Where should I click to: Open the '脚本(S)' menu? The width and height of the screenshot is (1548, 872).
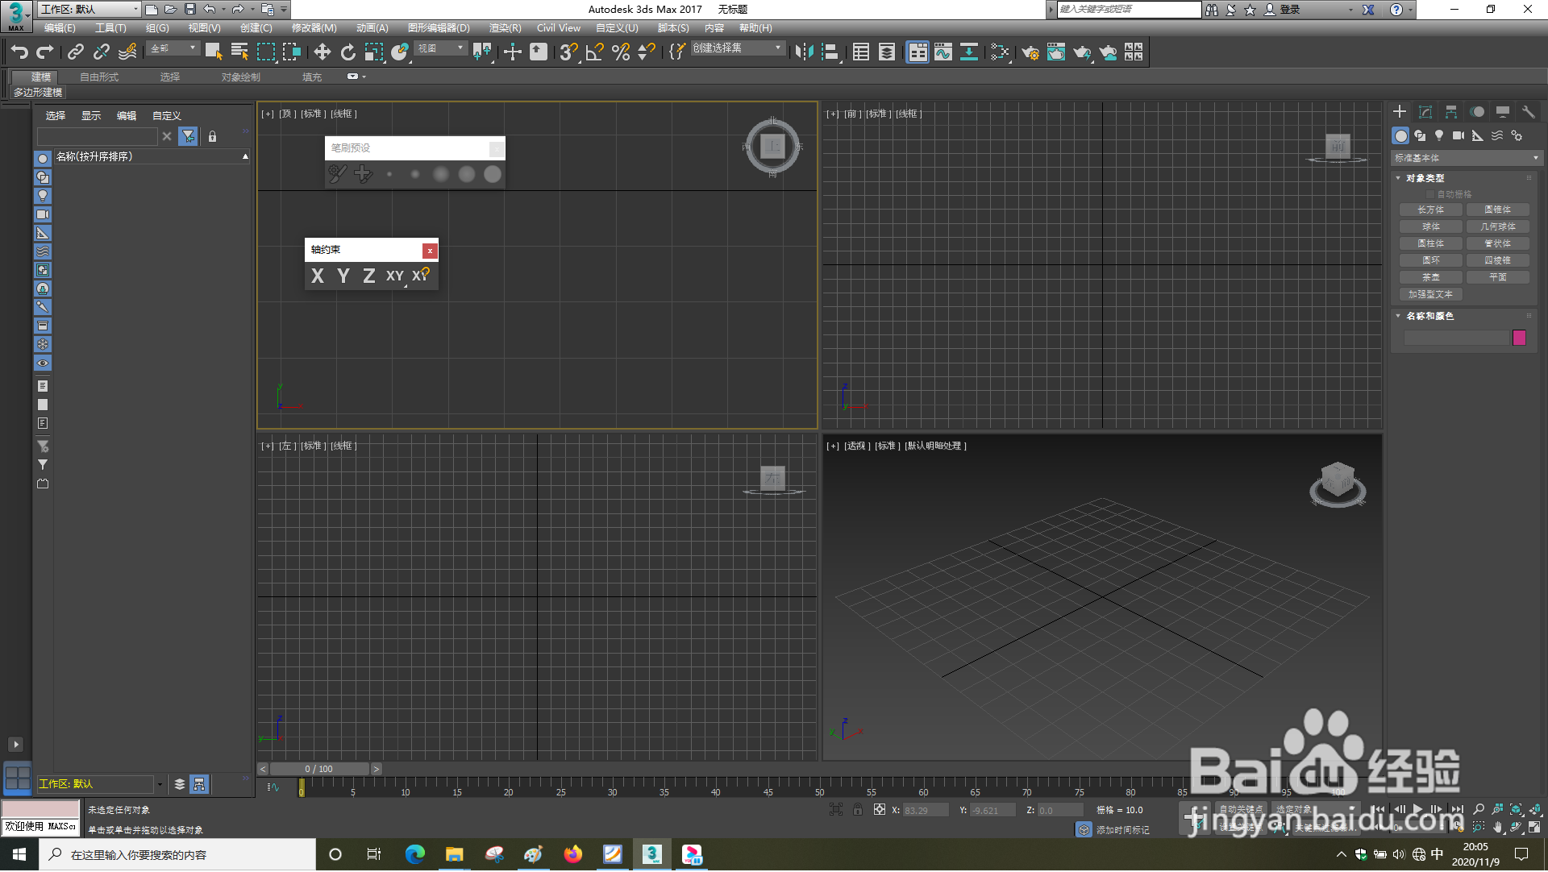click(x=672, y=28)
